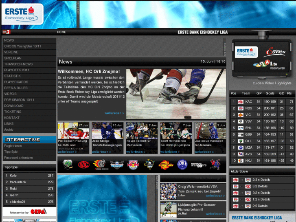Open the Graz 99ers logo in the logo strip
296x222 pixels.
pos(199,165)
